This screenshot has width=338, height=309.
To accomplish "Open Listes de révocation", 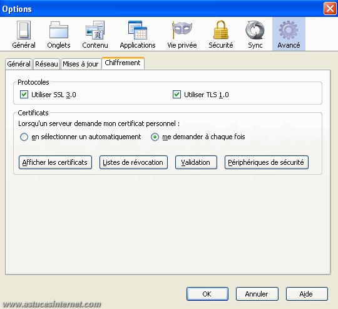I will click(x=133, y=162).
